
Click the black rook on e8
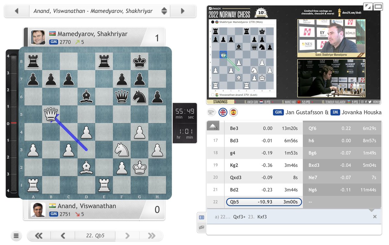click(x=104, y=61)
